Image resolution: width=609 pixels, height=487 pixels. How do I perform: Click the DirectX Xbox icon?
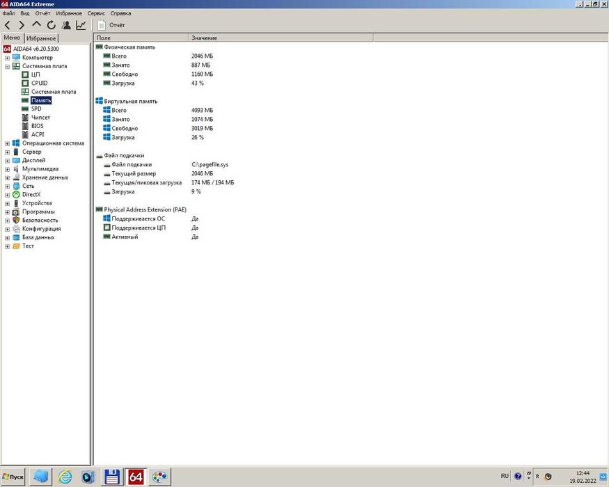coord(16,195)
